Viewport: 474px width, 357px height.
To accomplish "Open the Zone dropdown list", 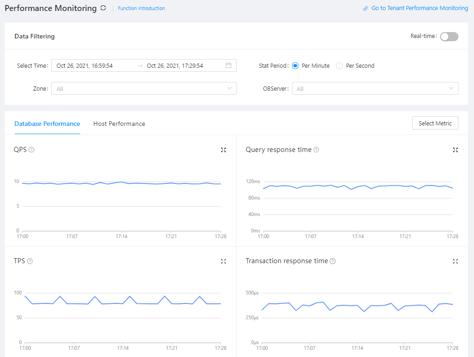I will 143,88.
